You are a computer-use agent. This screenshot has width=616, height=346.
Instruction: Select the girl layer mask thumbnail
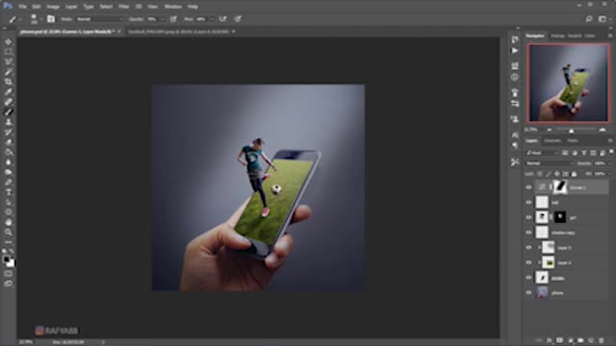click(x=560, y=217)
